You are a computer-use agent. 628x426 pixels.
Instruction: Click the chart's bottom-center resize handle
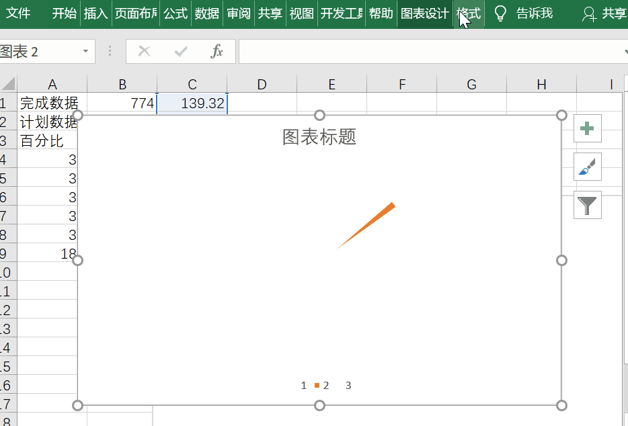click(319, 405)
